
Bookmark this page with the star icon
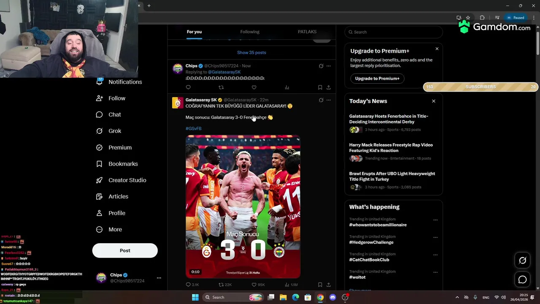[x=468, y=18]
